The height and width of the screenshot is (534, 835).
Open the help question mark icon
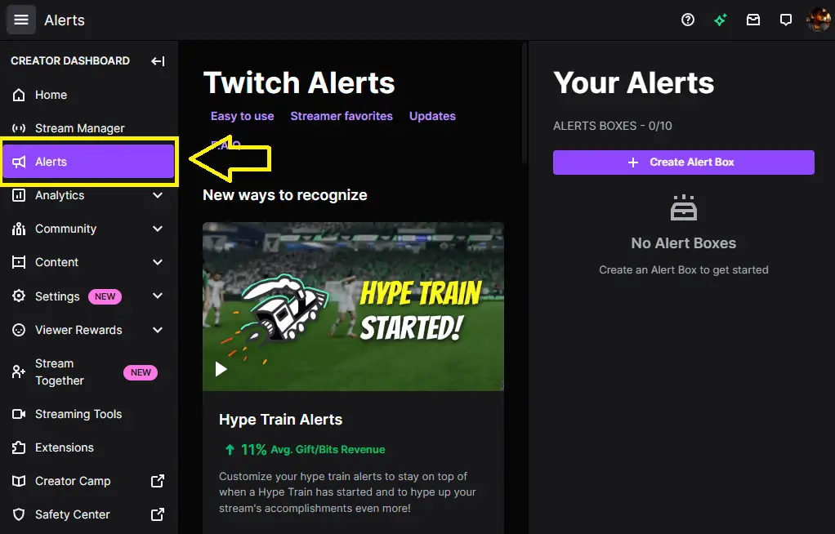[687, 20]
